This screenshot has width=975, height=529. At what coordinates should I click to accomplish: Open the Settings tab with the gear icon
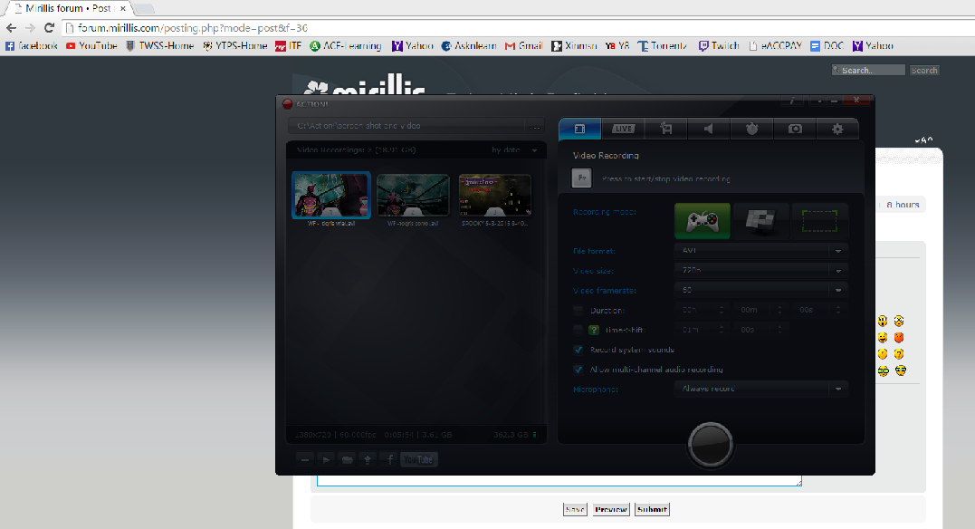pyautogui.click(x=837, y=129)
